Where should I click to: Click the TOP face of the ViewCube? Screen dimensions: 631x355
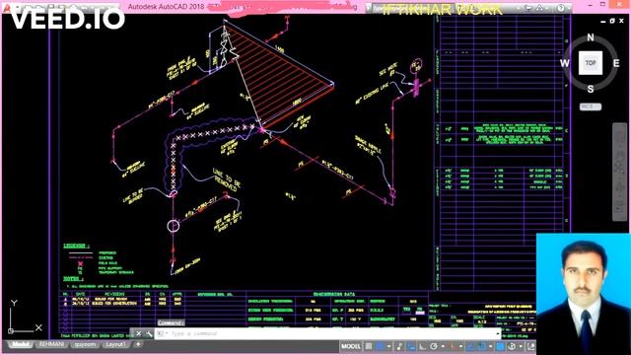pyautogui.click(x=591, y=63)
